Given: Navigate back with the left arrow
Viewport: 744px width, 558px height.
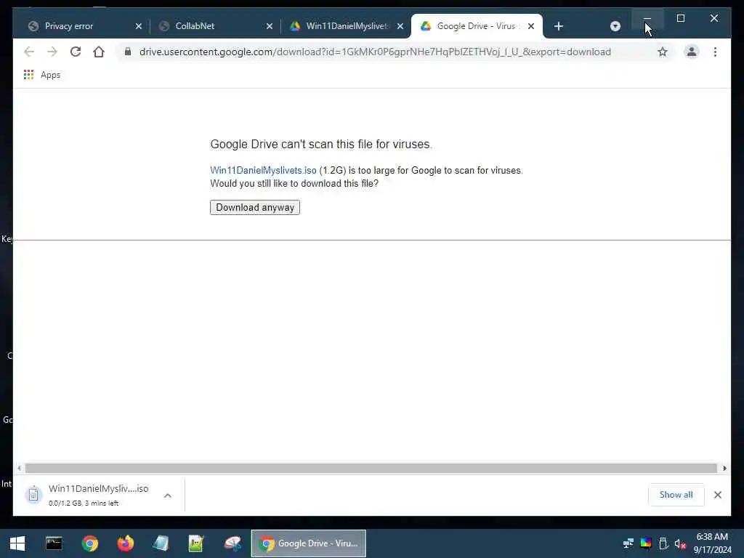Looking at the screenshot, I should pos(29,52).
